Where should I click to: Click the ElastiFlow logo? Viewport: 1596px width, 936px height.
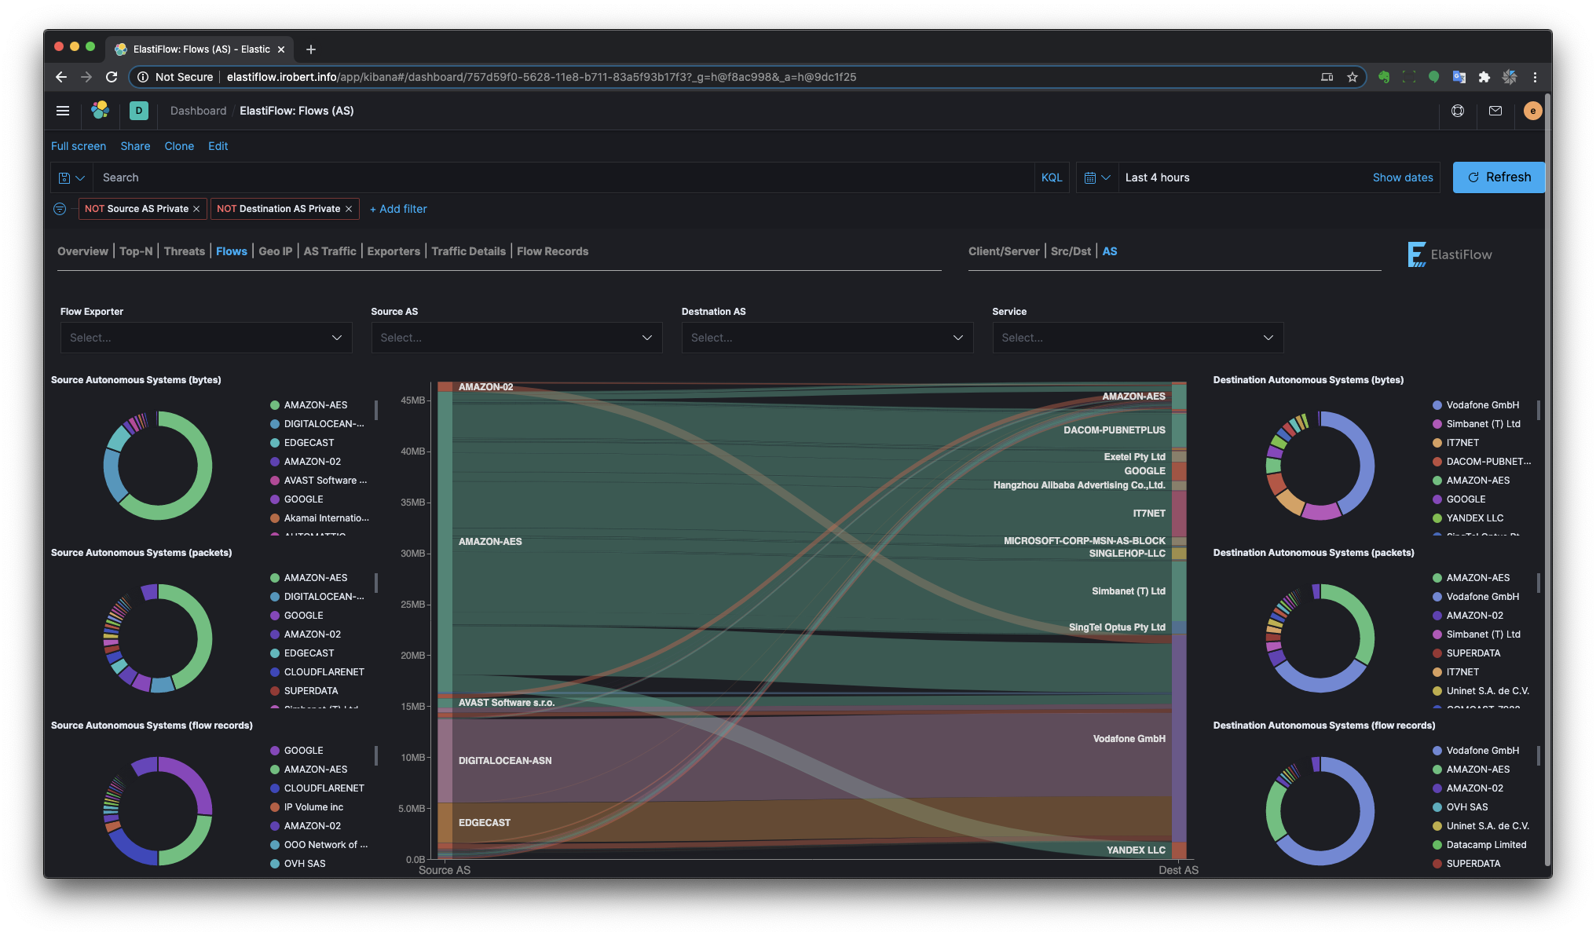1450,254
